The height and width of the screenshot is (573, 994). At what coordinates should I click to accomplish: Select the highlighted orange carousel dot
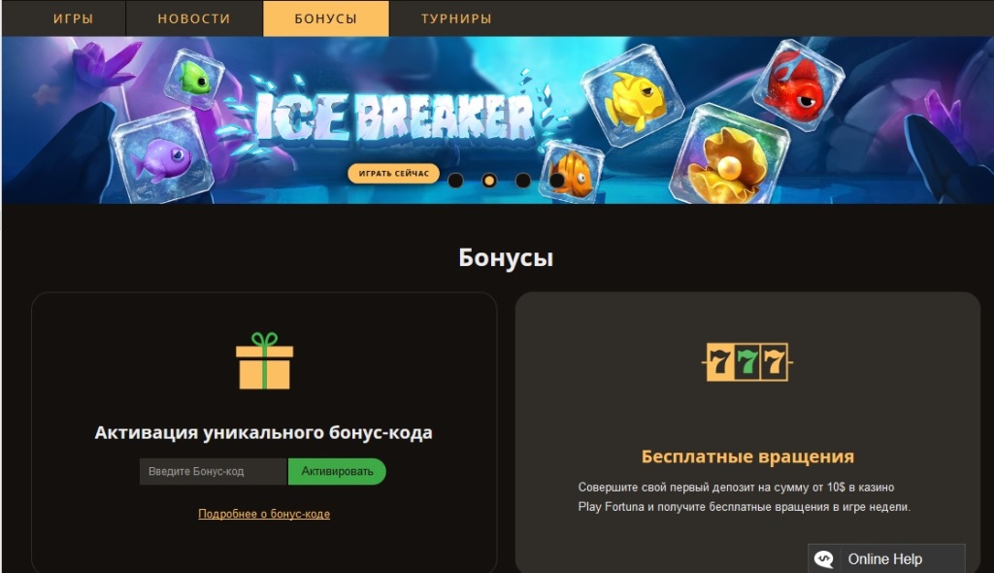(x=489, y=181)
